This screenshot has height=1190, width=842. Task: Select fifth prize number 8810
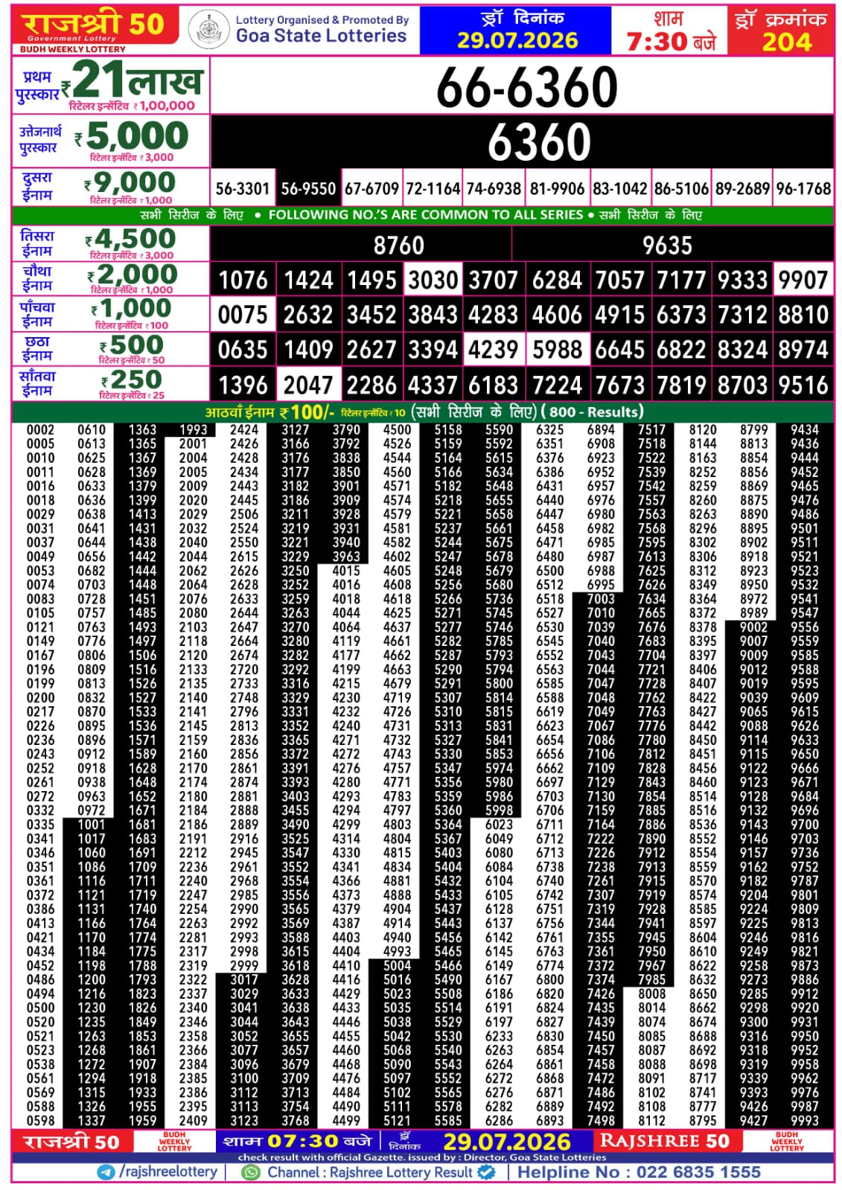tap(803, 316)
